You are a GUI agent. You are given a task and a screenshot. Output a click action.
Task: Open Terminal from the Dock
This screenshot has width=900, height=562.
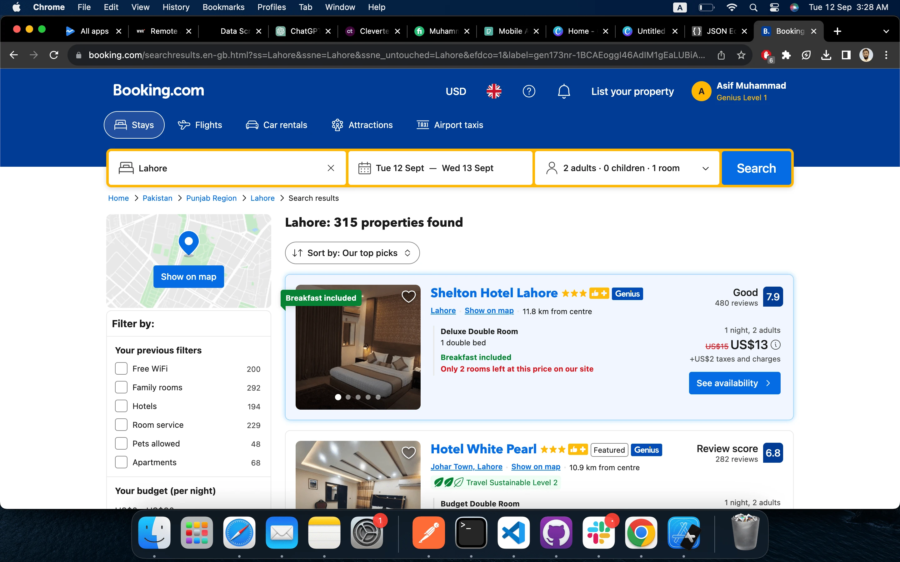471,532
